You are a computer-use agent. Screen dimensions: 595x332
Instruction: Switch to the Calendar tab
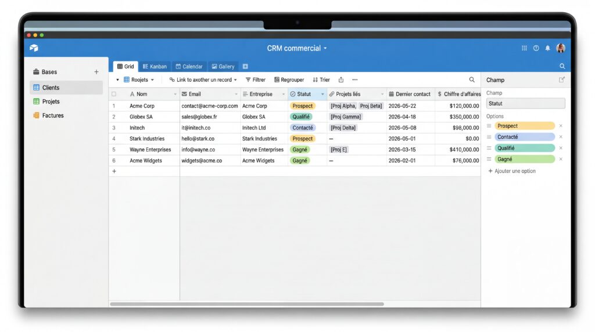[x=189, y=66]
